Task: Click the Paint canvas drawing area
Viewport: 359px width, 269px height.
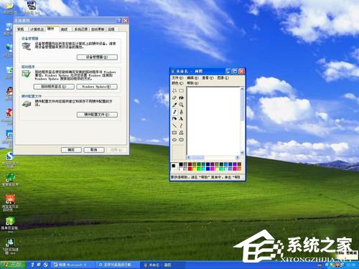Action: point(213,121)
